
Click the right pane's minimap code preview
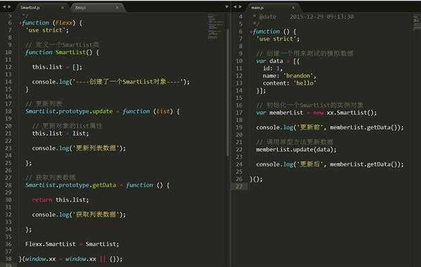[417, 23]
